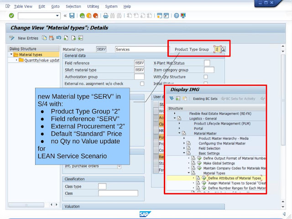The height and width of the screenshot is (219, 292).
Task: Click the Generate Shortcut icon
Action: [x=166, y=16]
